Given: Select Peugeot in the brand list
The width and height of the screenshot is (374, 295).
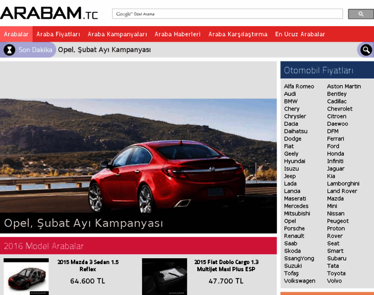Looking at the screenshot, I should coord(338,221).
